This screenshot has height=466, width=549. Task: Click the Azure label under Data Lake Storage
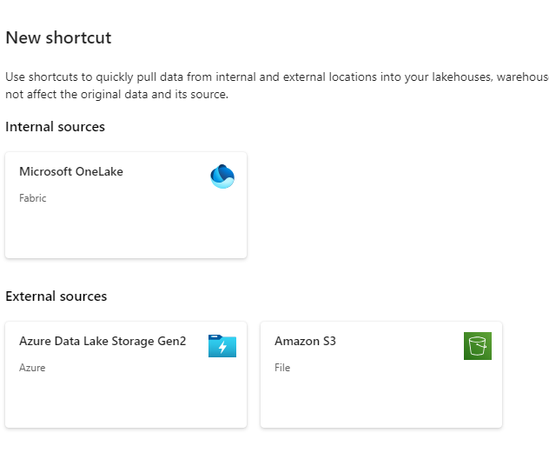pyautogui.click(x=32, y=368)
